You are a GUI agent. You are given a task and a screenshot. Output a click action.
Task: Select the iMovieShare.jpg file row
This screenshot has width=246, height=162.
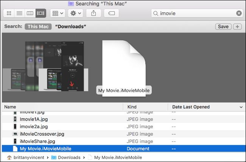124,141
